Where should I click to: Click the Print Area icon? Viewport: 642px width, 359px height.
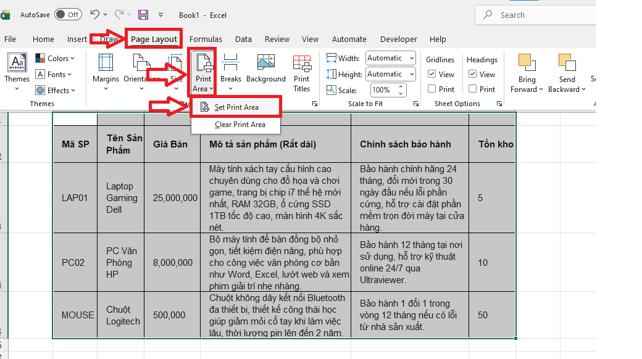click(204, 63)
